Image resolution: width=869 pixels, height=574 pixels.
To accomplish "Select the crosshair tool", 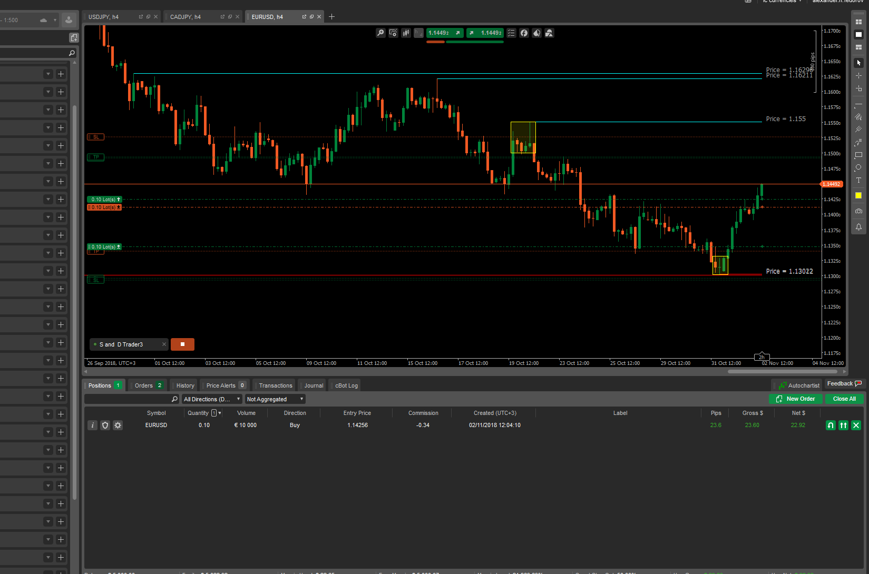I will (858, 76).
